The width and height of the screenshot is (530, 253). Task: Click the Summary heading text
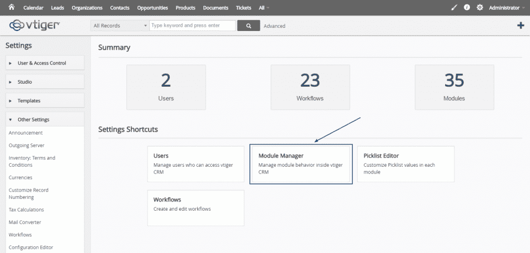tap(114, 48)
